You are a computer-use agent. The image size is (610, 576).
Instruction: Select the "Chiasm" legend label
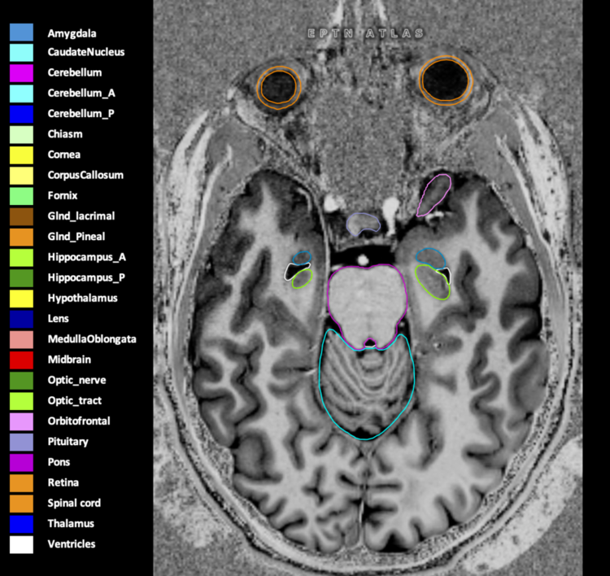(x=65, y=134)
